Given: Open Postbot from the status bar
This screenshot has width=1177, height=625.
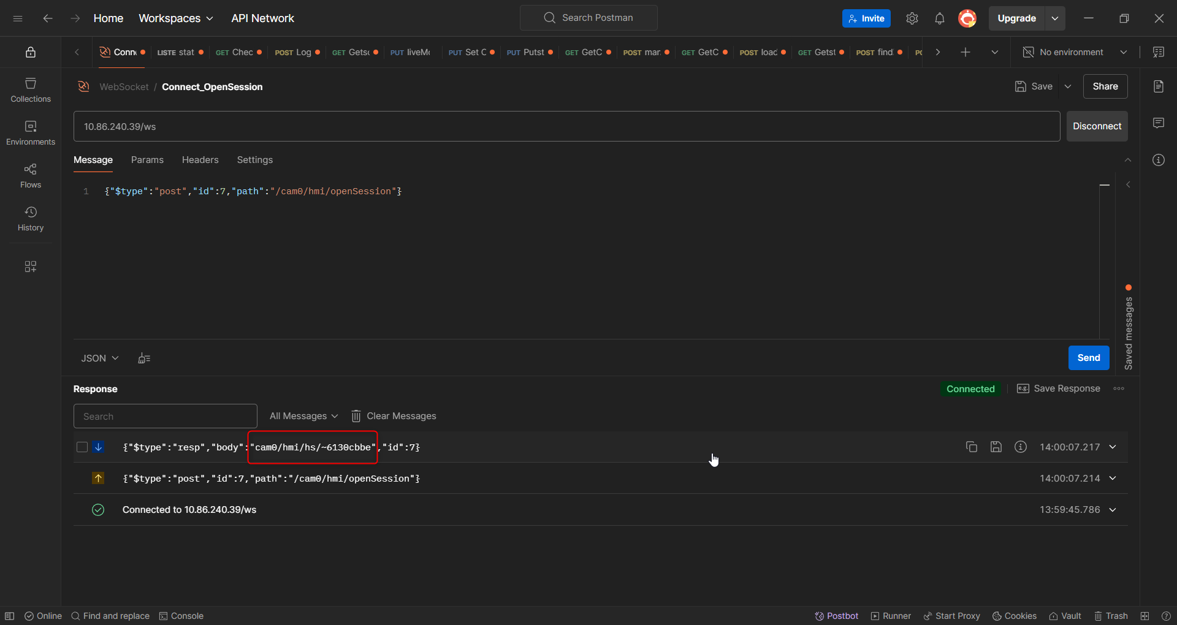Looking at the screenshot, I should tap(836, 616).
